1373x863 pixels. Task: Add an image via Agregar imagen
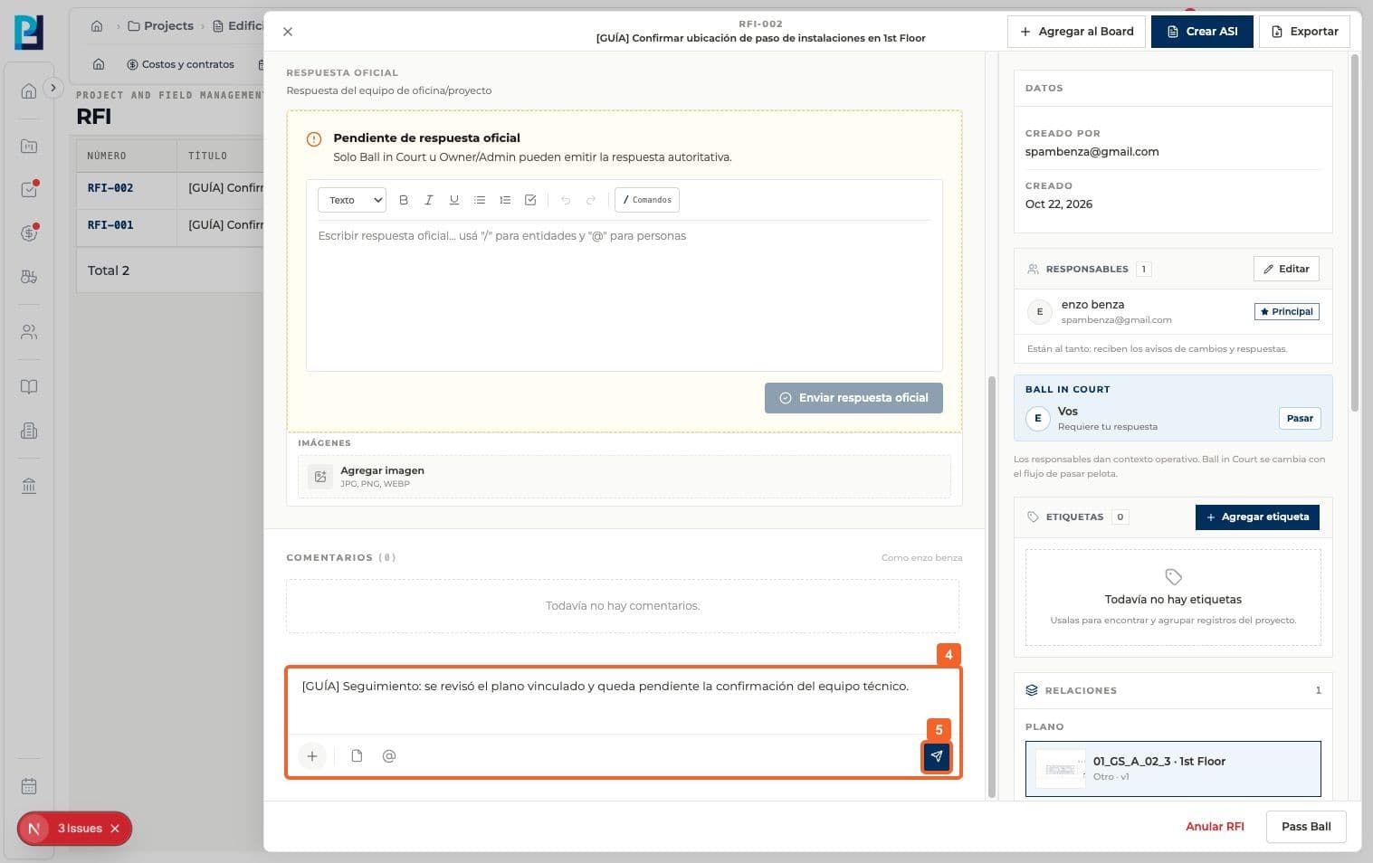tap(625, 477)
